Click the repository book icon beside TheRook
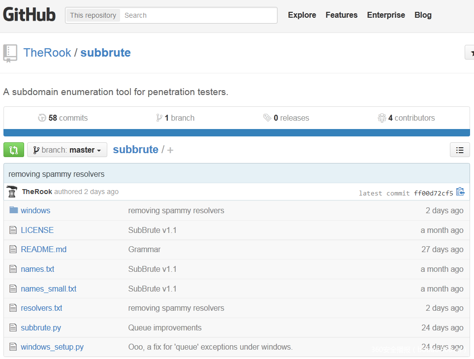 10,54
